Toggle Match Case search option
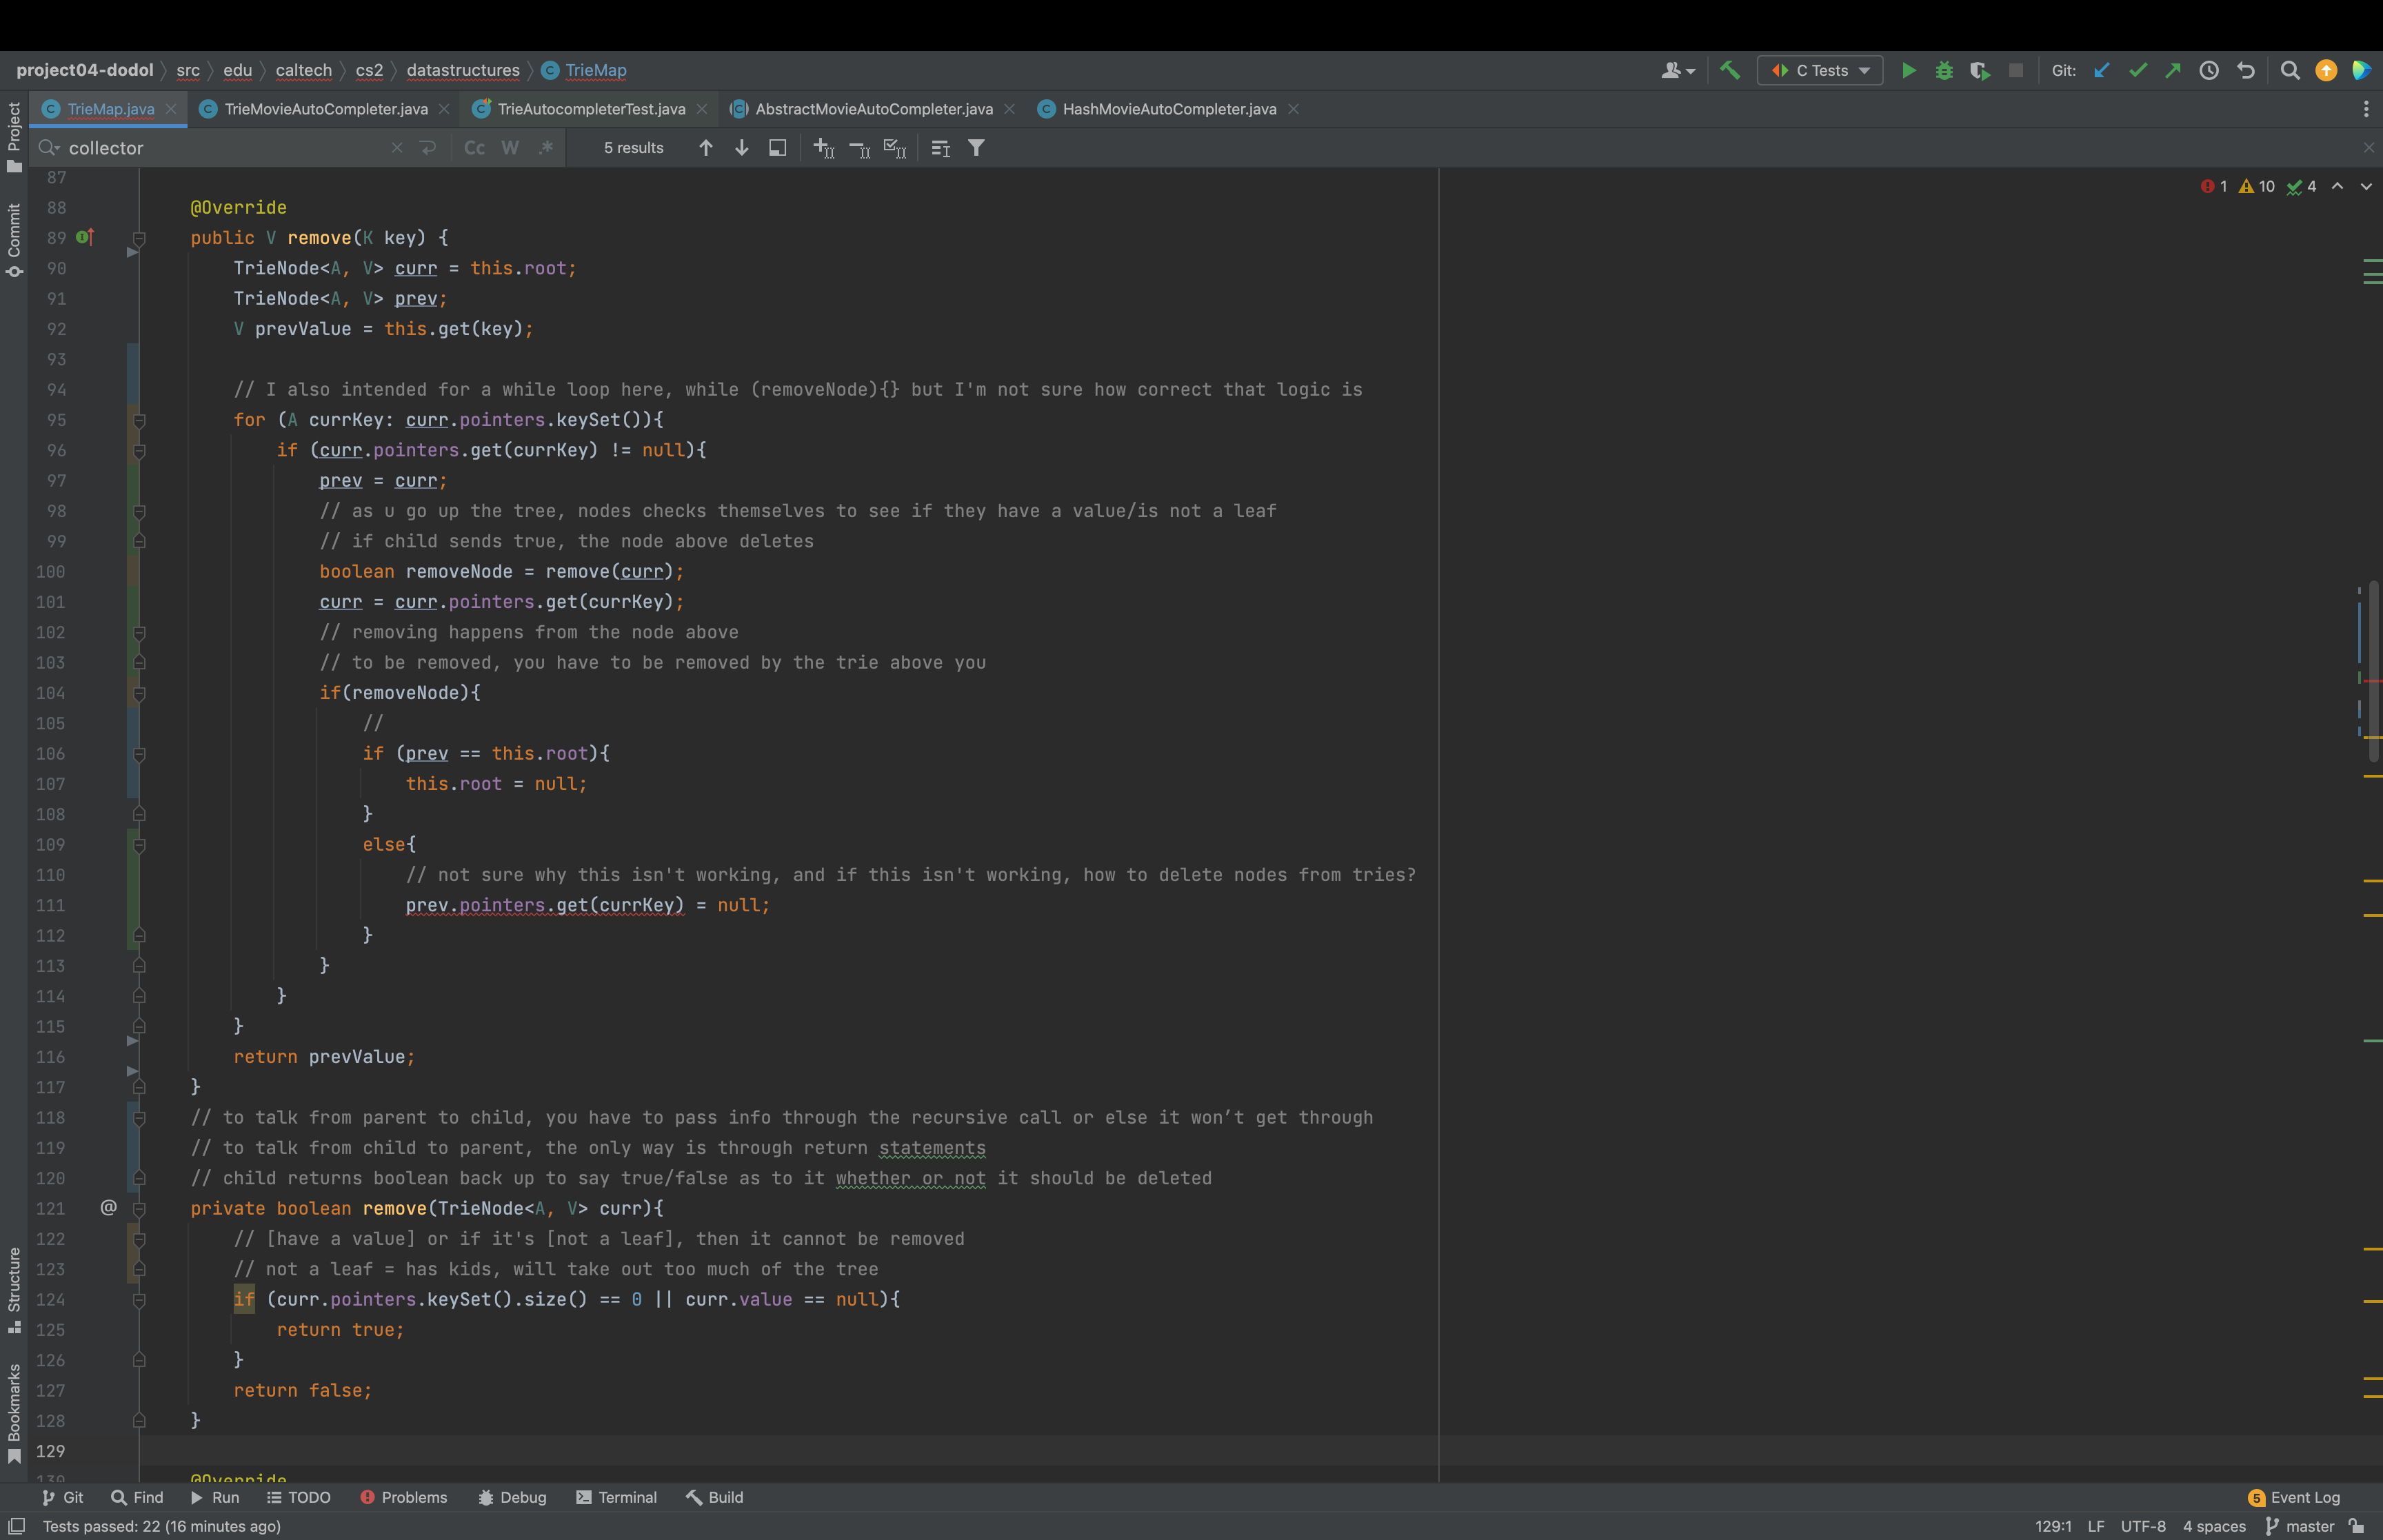Image resolution: width=2383 pixels, height=1540 pixels. [474, 148]
